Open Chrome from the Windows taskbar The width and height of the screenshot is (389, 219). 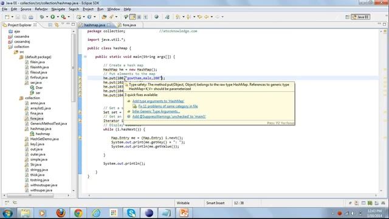point(78,213)
